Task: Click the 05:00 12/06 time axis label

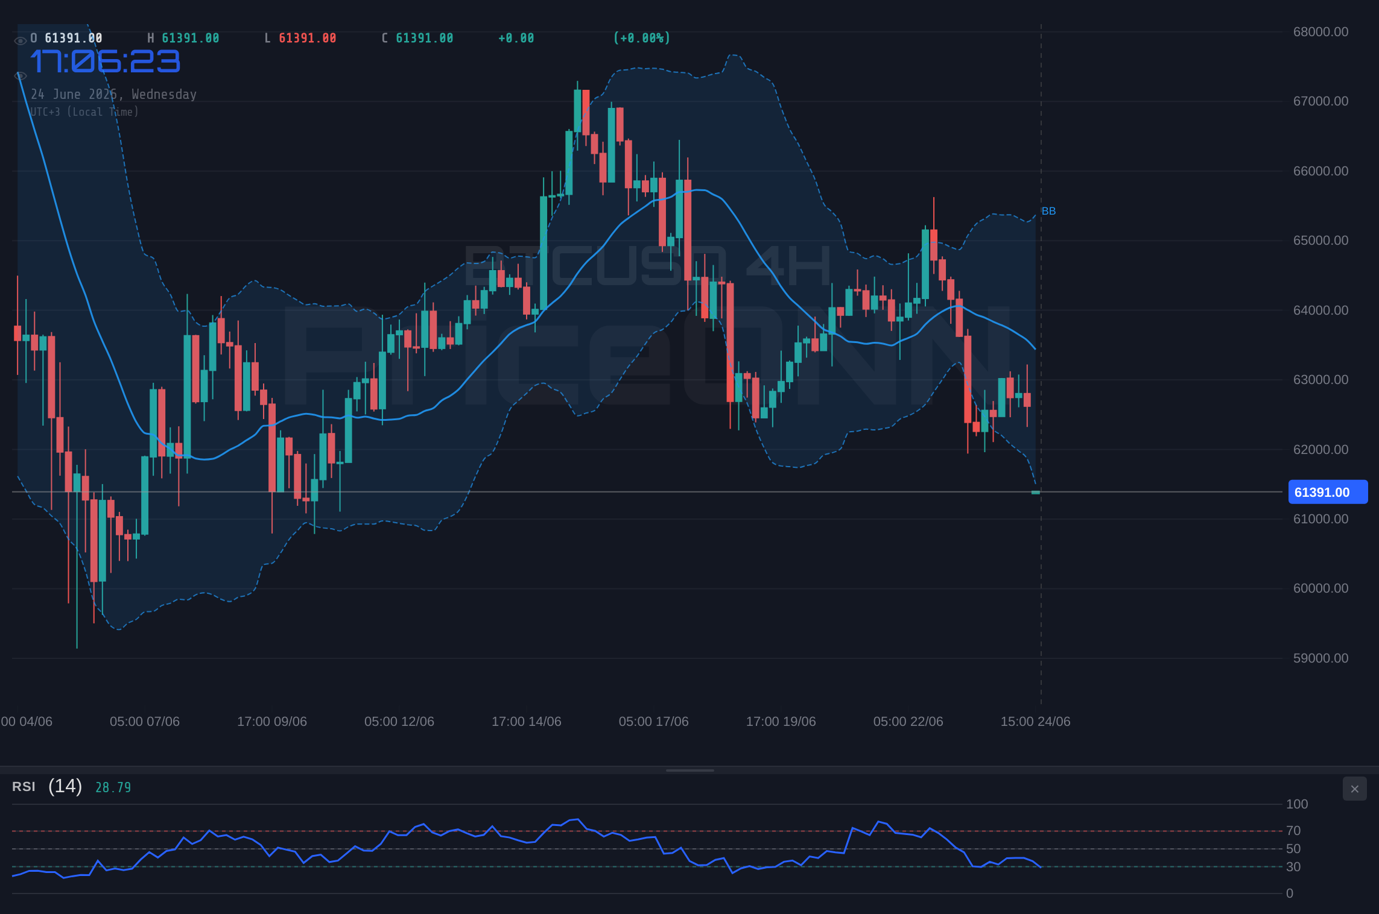Action: coord(399,722)
